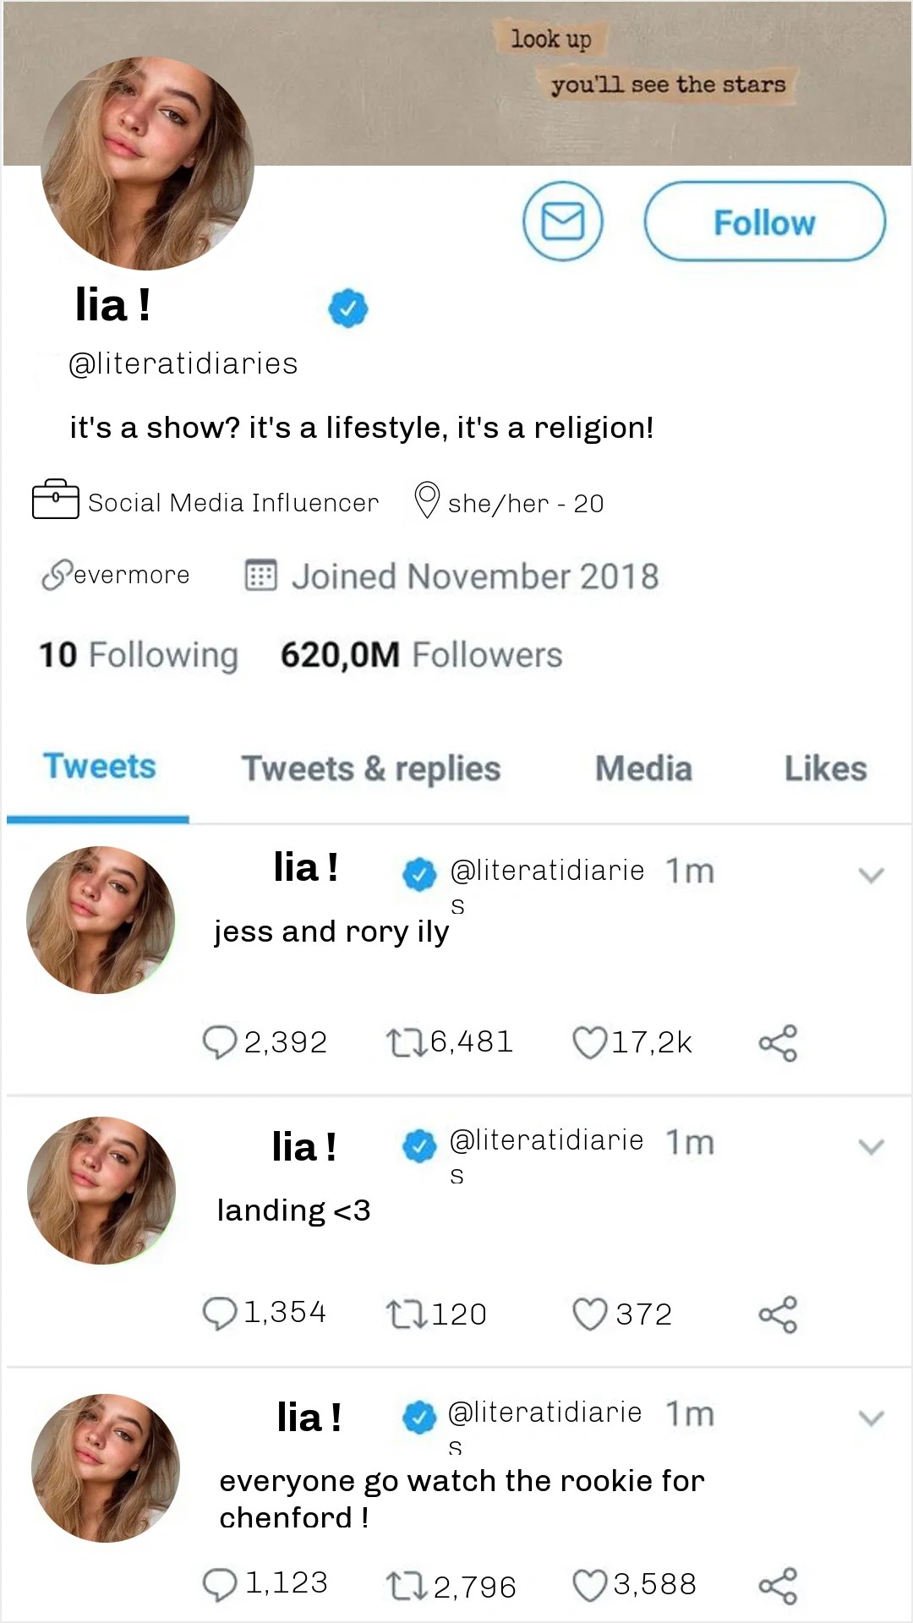Expand options chevron on first tweet
The width and height of the screenshot is (913, 1623).
click(x=871, y=875)
